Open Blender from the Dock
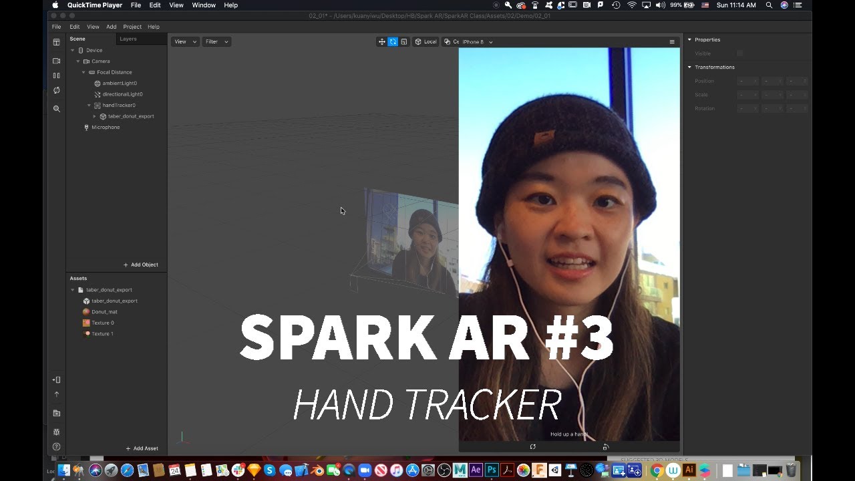The image size is (855, 481). coord(317,470)
